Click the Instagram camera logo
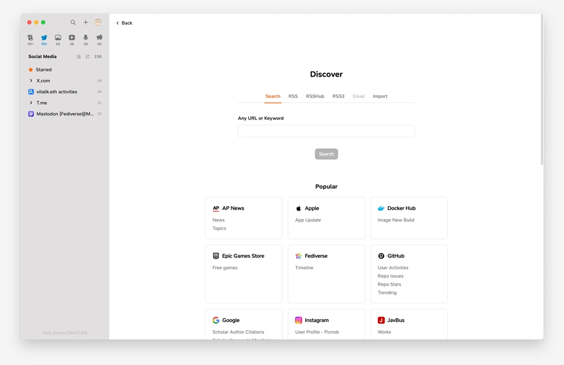 click(298, 320)
